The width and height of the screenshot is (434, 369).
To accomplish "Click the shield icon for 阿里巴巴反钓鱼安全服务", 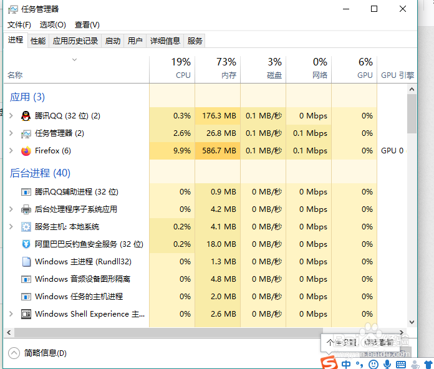I will [26, 244].
